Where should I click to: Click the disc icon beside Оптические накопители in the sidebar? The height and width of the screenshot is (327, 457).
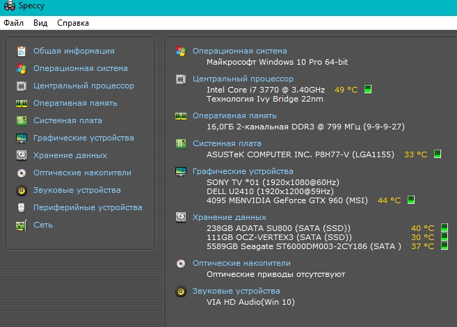[22, 173]
